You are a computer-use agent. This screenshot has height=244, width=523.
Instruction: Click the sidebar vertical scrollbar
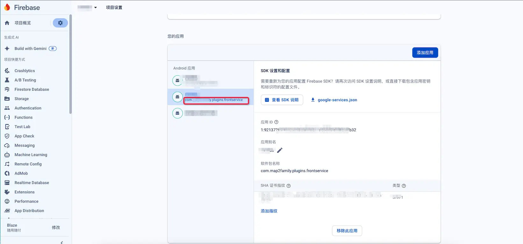[x=70, y=64]
